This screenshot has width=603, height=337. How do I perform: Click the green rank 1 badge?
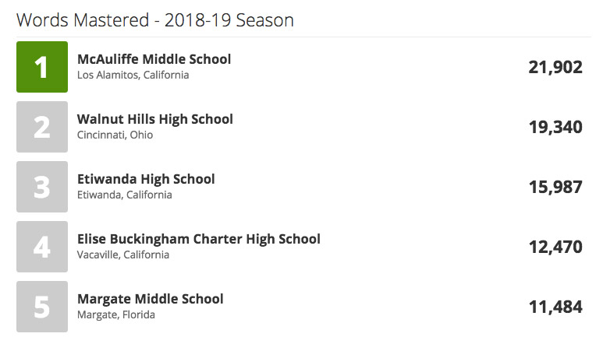(x=42, y=67)
